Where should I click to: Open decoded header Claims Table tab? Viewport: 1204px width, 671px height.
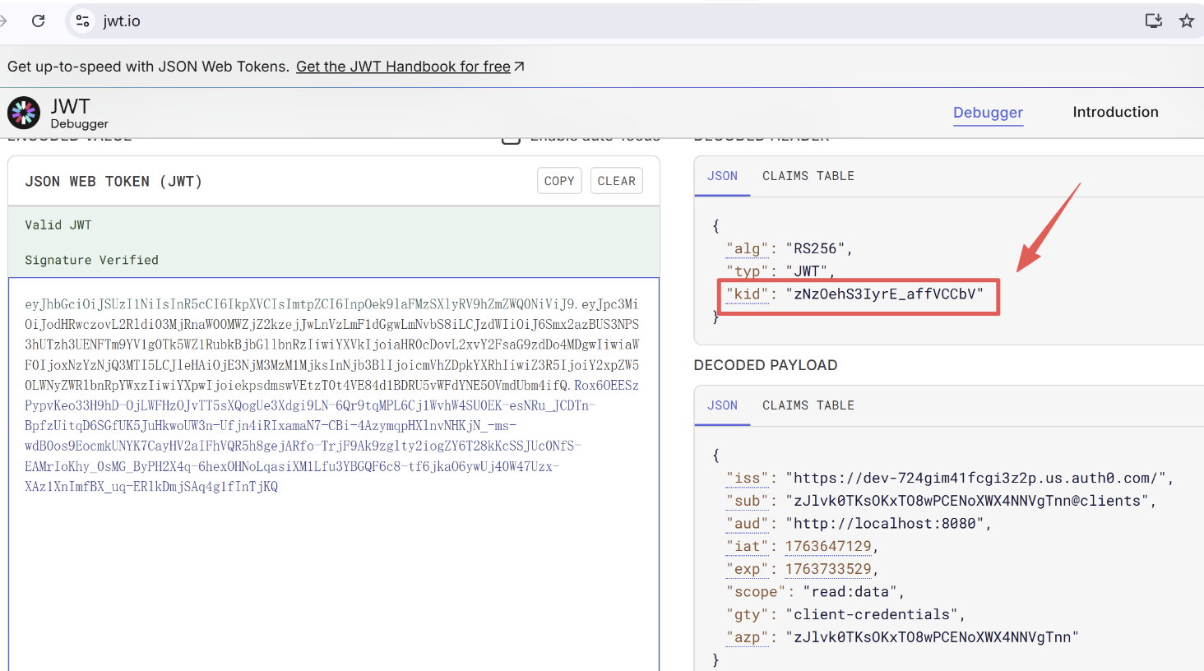coord(808,176)
